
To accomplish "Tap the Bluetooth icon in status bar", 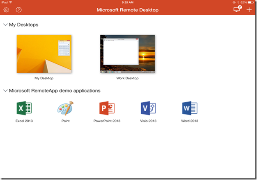I will (x=238, y=2).
